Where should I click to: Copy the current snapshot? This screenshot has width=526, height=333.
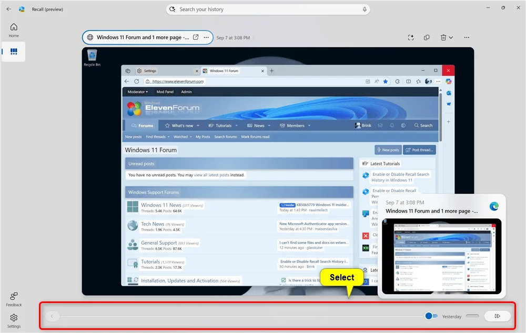427,37
